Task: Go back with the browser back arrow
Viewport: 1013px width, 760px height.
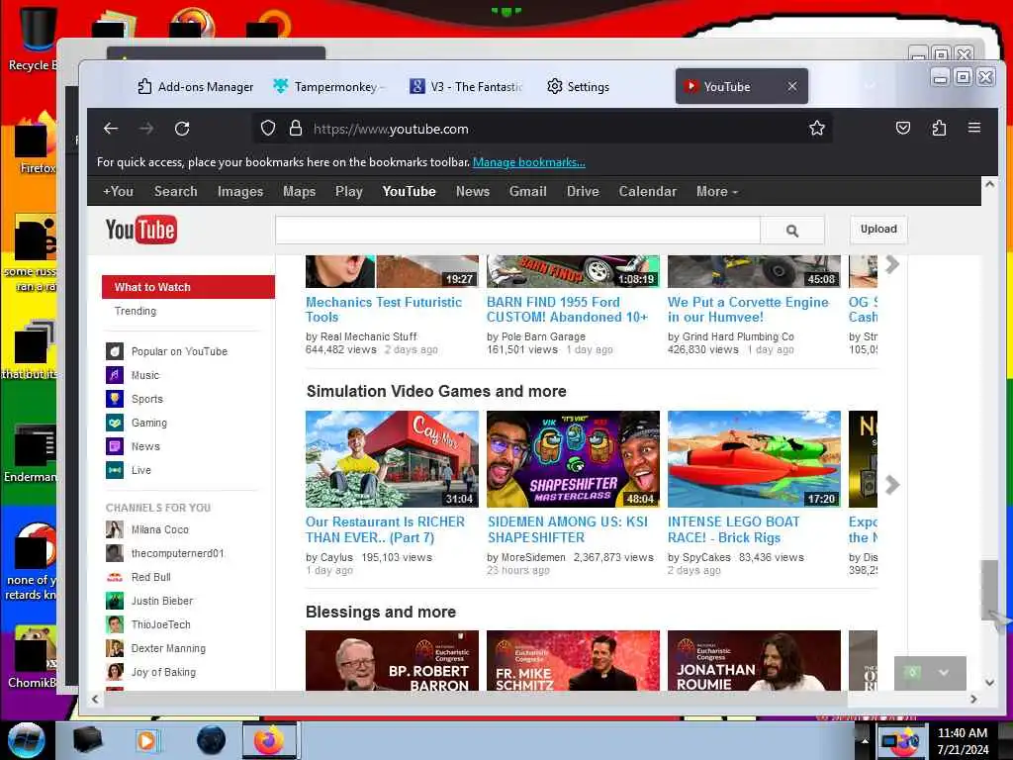Action: 111,129
